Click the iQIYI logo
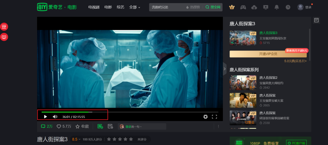Image resolution: width=328 pixels, height=145 pixels. coord(57,7)
